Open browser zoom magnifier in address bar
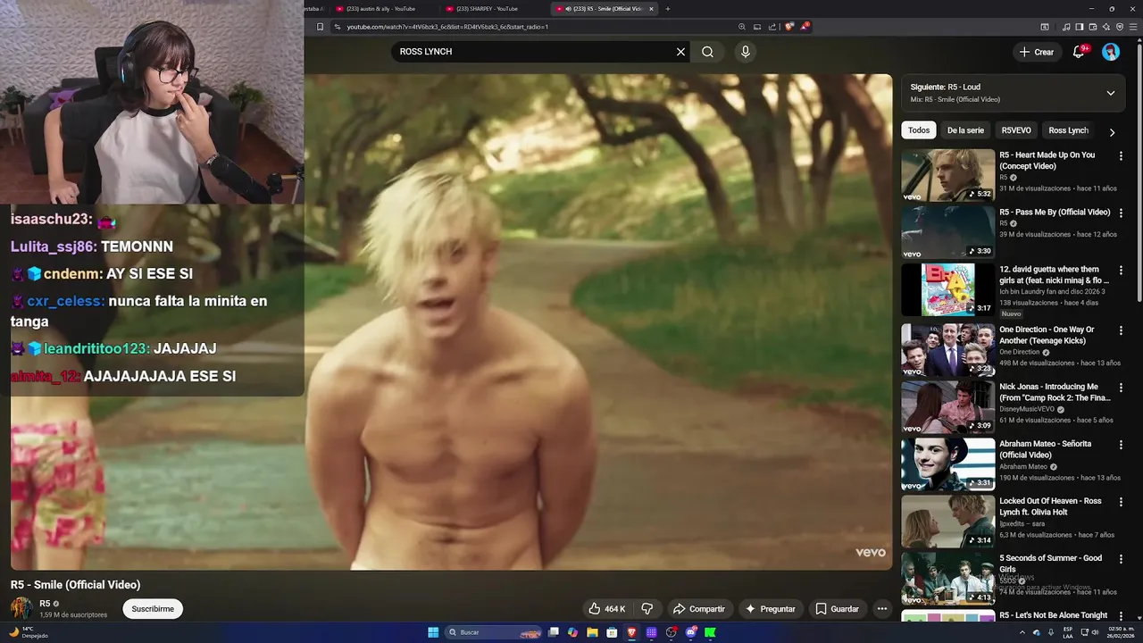Screen dimensions: 1143x643 (742, 27)
